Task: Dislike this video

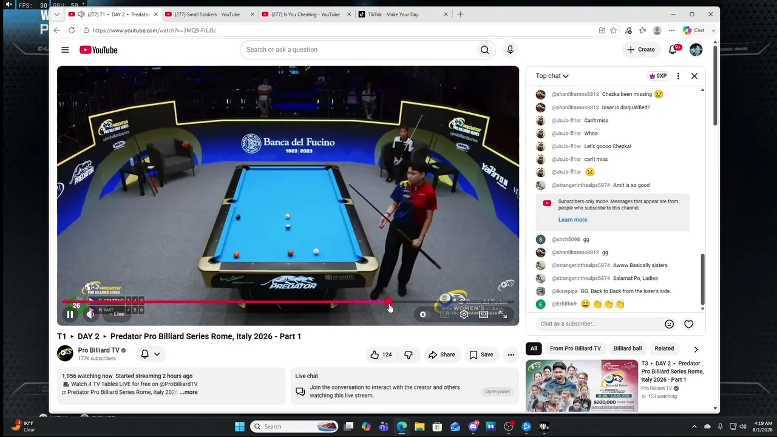Action: [409, 354]
